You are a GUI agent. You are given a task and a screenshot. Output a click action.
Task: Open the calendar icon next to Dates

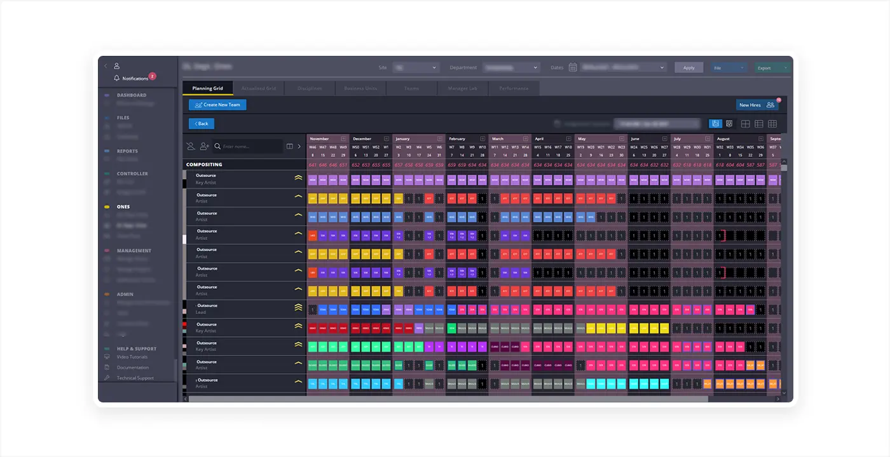coord(572,67)
